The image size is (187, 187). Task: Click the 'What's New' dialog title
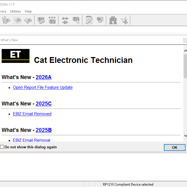[9, 40]
